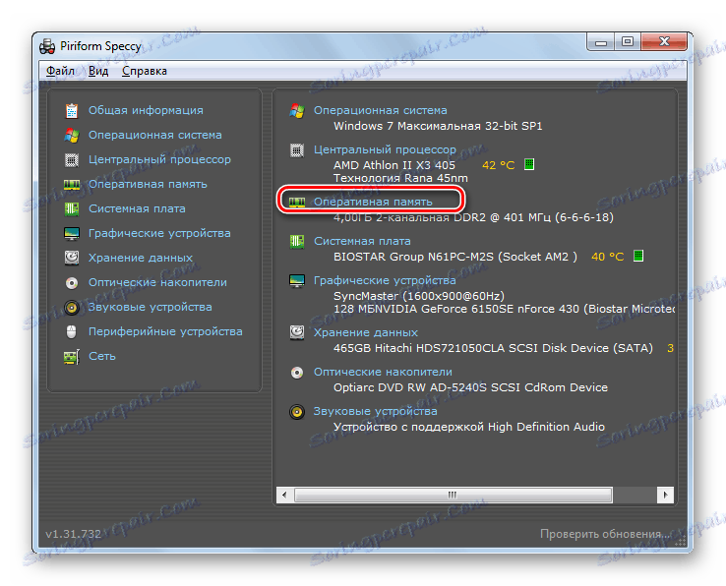The image size is (726, 586).
Task: Click the Общая информация sidebar icon
Action: 71,111
